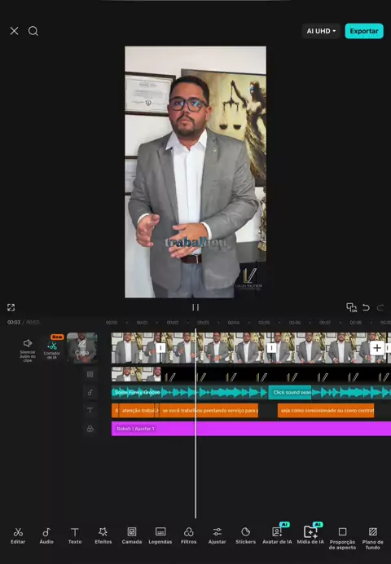Open the Stickers tool

(245, 535)
